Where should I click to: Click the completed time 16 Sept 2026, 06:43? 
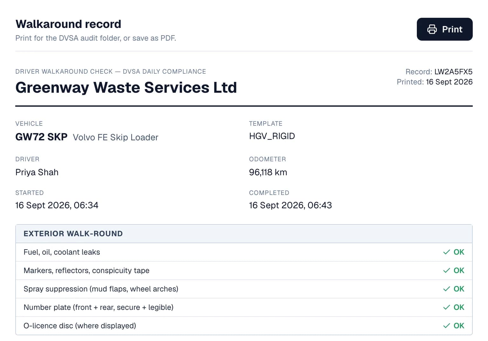click(x=290, y=205)
